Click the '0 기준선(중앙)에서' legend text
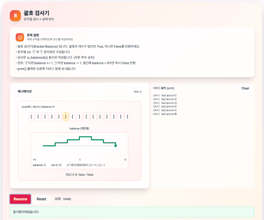 tap(86, 165)
